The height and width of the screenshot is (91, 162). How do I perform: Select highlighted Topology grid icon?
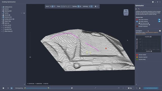tap(78, 6)
